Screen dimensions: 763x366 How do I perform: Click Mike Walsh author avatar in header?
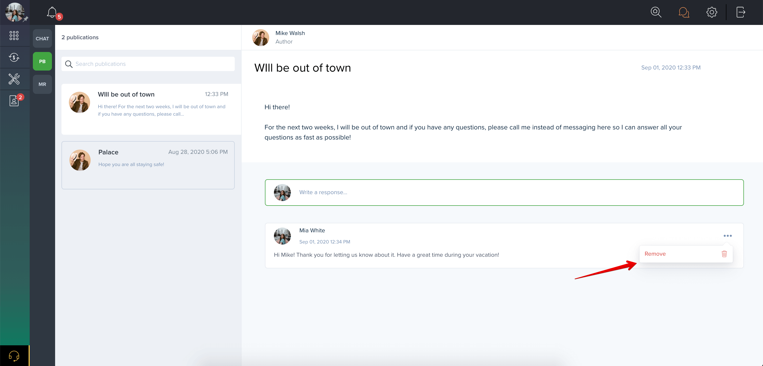[261, 38]
